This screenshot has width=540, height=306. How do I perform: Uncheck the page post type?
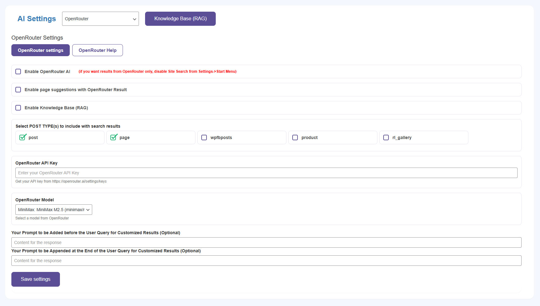pyautogui.click(x=113, y=138)
